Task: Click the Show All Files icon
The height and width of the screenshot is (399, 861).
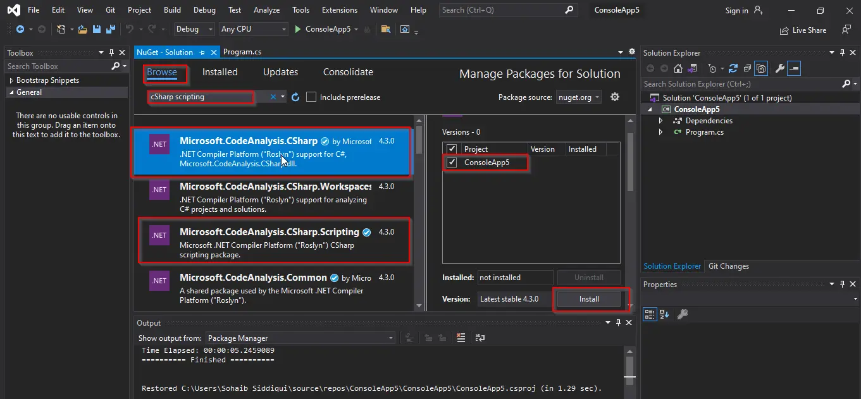Action: point(761,68)
